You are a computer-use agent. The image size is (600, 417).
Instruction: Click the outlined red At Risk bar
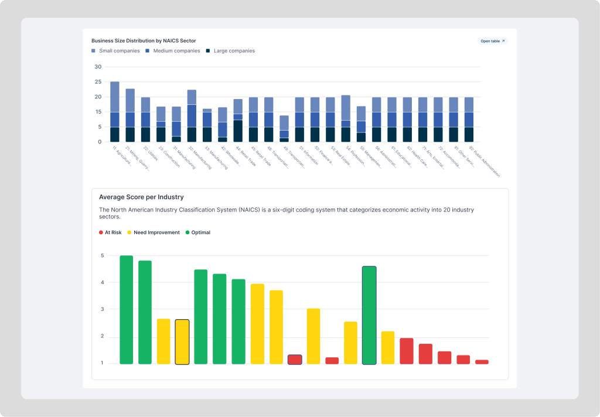295,360
